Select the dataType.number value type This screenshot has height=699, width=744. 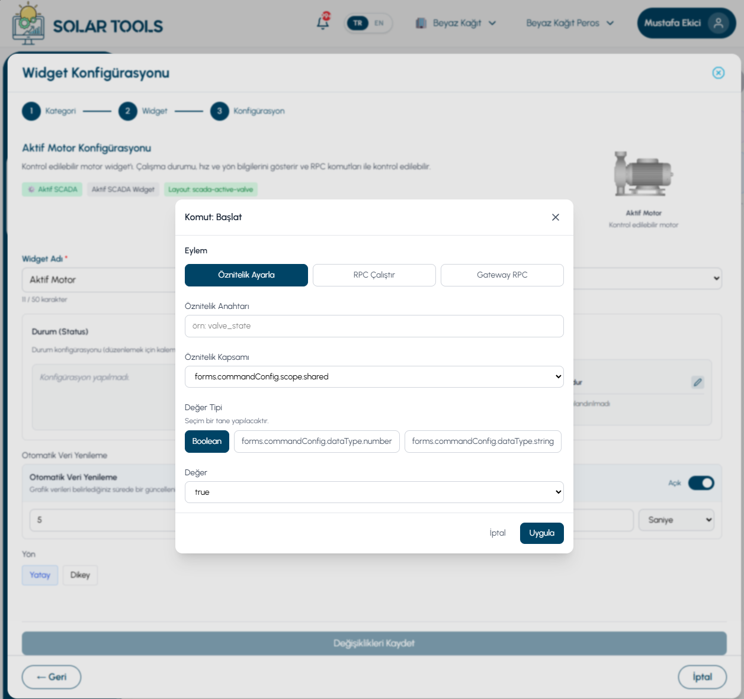317,442
